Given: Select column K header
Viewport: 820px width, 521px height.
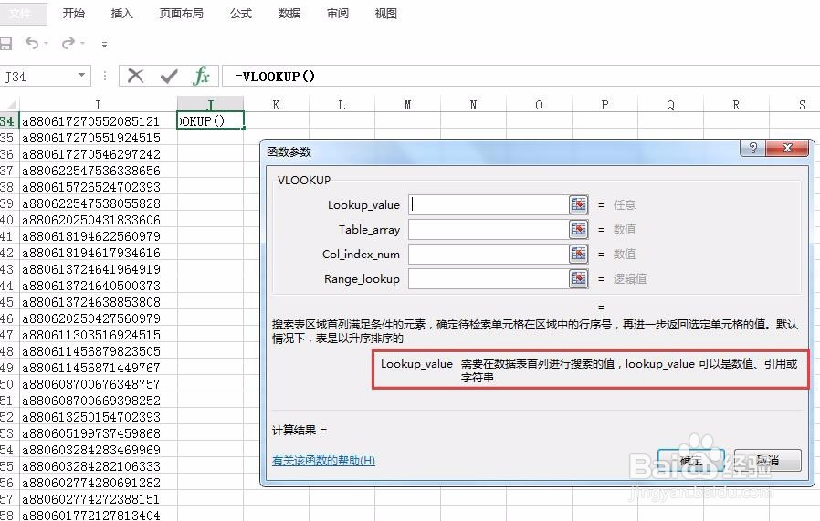Looking at the screenshot, I should coord(276,105).
